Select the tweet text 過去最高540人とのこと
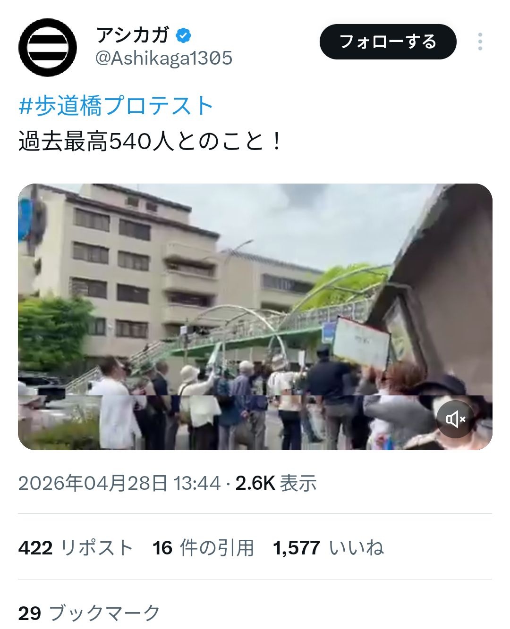This screenshot has height=629, width=510. (x=143, y=142)
